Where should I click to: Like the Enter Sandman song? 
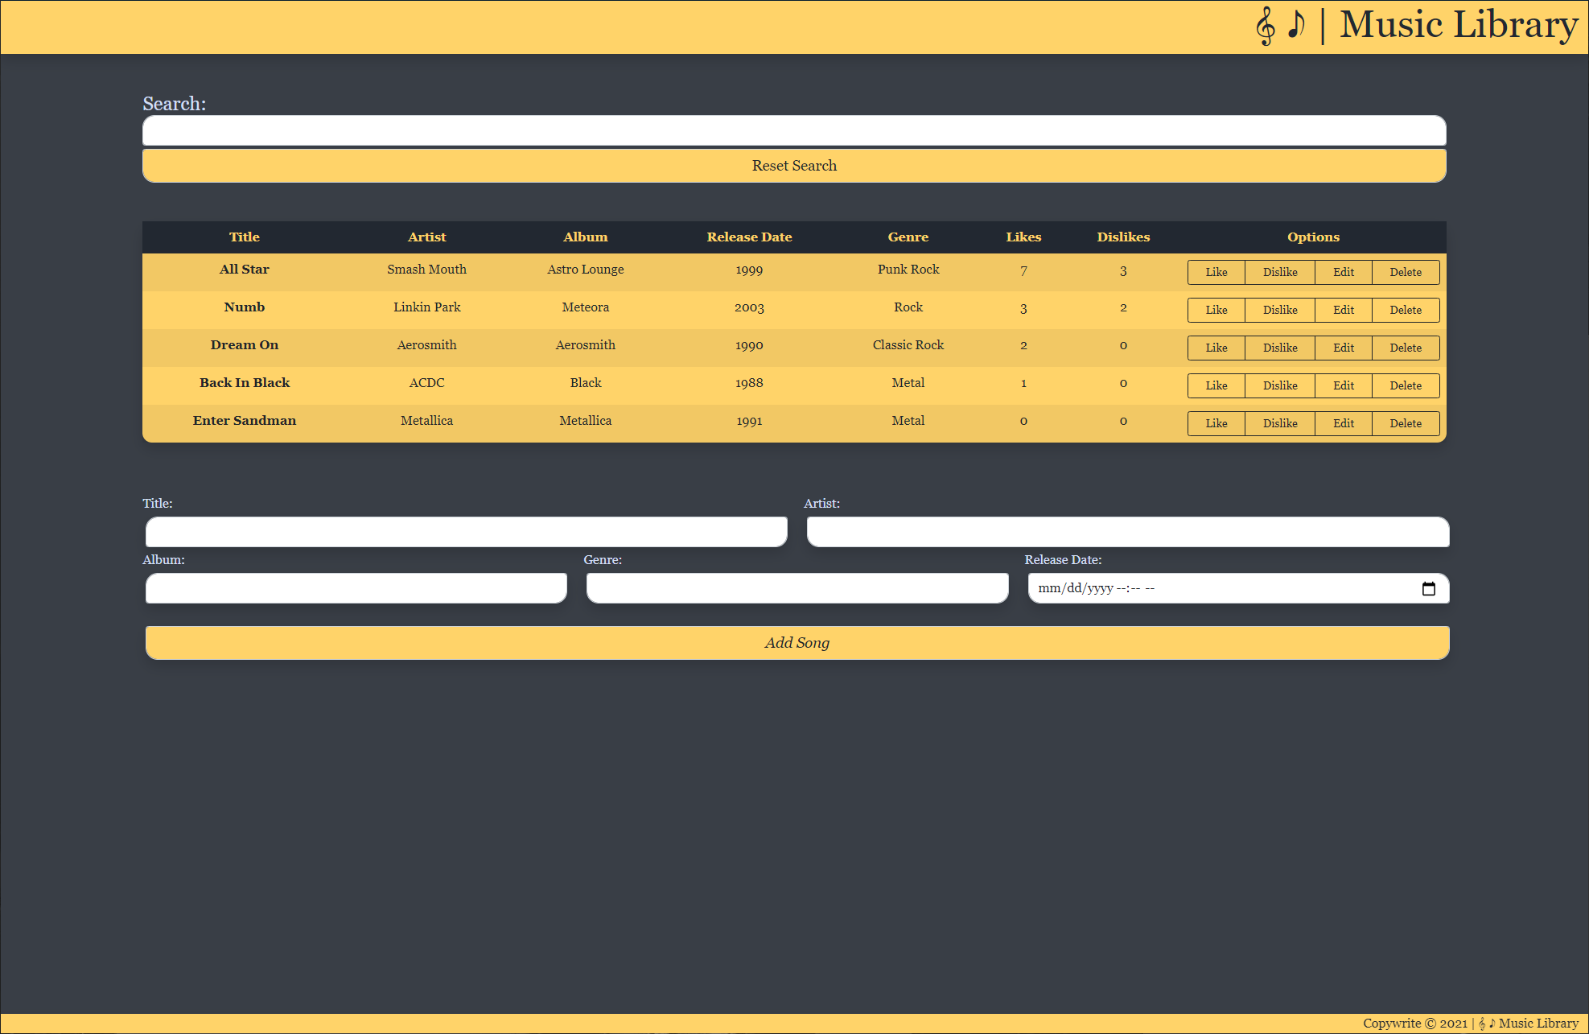click(x=1216, y=424)
